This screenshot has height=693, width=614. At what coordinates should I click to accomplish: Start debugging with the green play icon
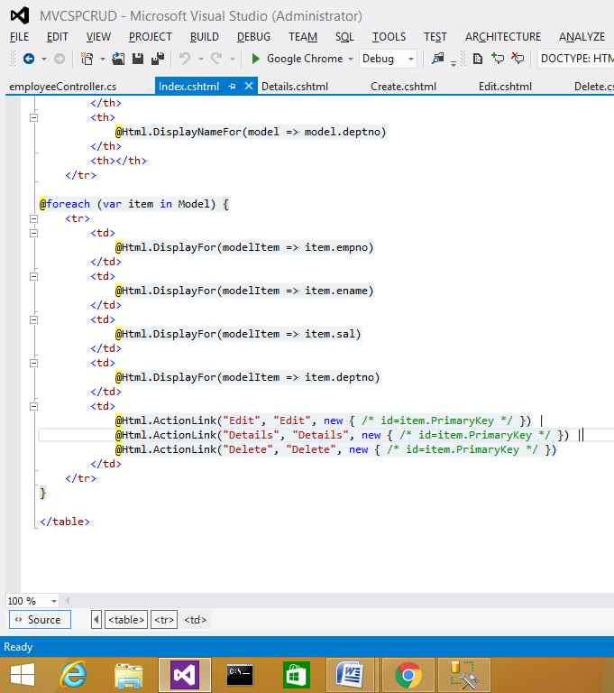[256, 59]
